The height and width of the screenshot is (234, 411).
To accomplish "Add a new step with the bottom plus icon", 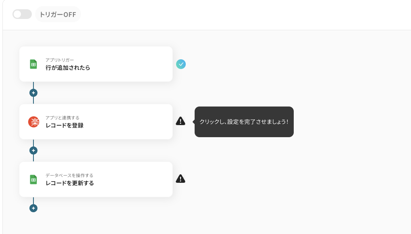I will (x=33, y=208).
